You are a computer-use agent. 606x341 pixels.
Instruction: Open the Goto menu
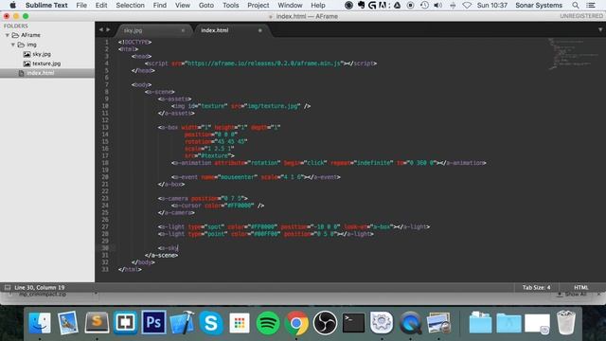click(x=206, y=6)
